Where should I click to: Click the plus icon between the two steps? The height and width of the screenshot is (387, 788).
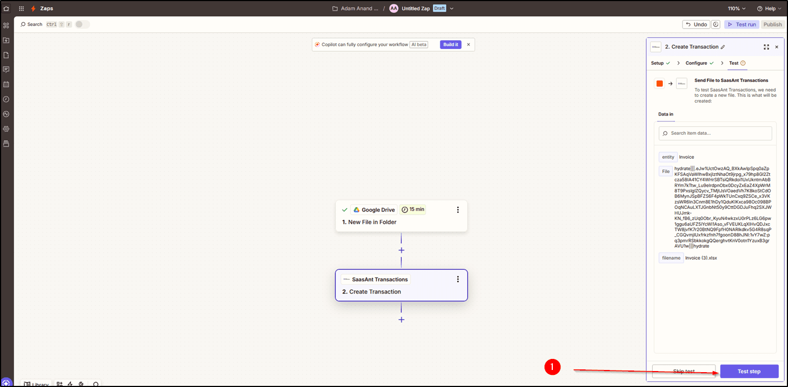click(x=401, y=250)
